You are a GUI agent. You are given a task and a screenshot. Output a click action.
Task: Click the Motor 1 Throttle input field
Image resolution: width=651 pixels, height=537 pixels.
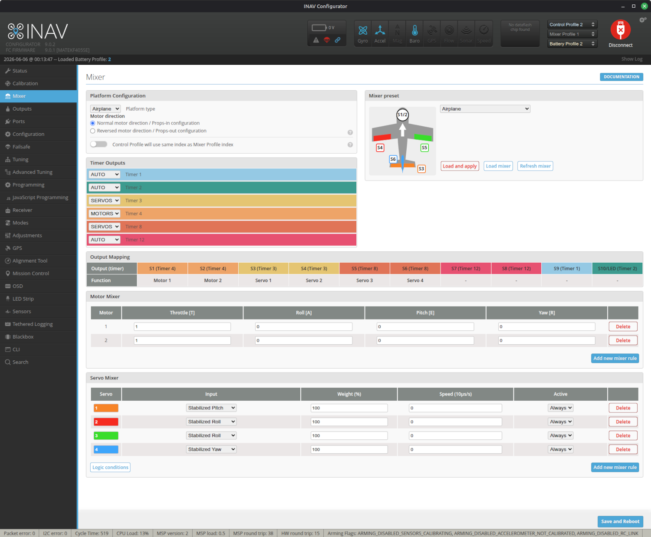(x=182, y=326)
